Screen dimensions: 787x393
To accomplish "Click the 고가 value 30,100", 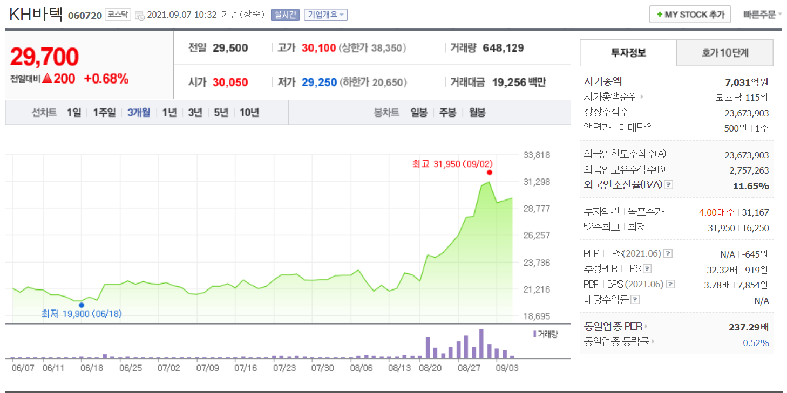I will [318, 48].
